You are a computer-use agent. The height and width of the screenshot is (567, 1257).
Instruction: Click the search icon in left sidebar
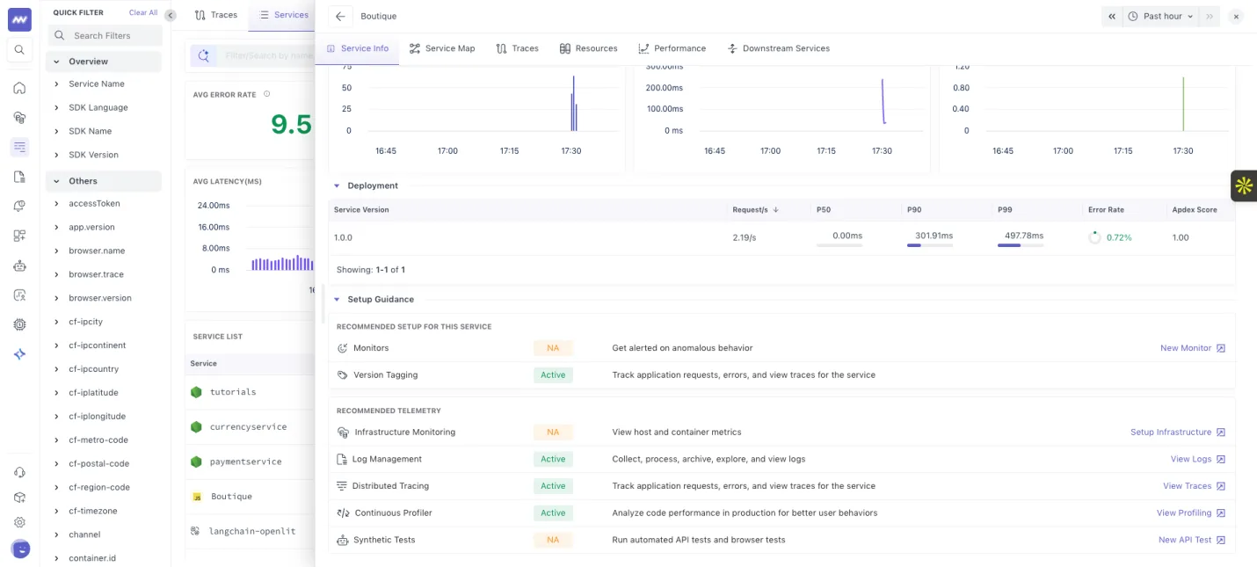pos(19,50)
